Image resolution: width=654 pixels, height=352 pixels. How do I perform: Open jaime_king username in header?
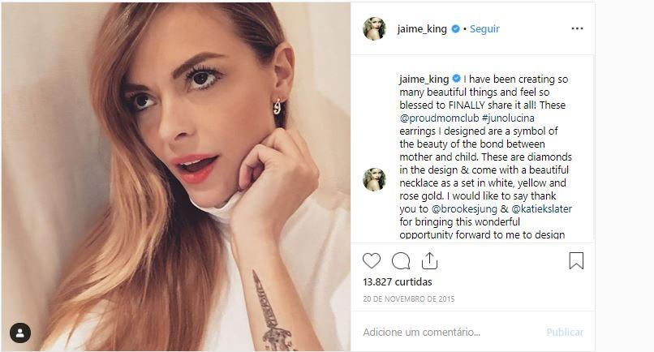pos(422,29)
